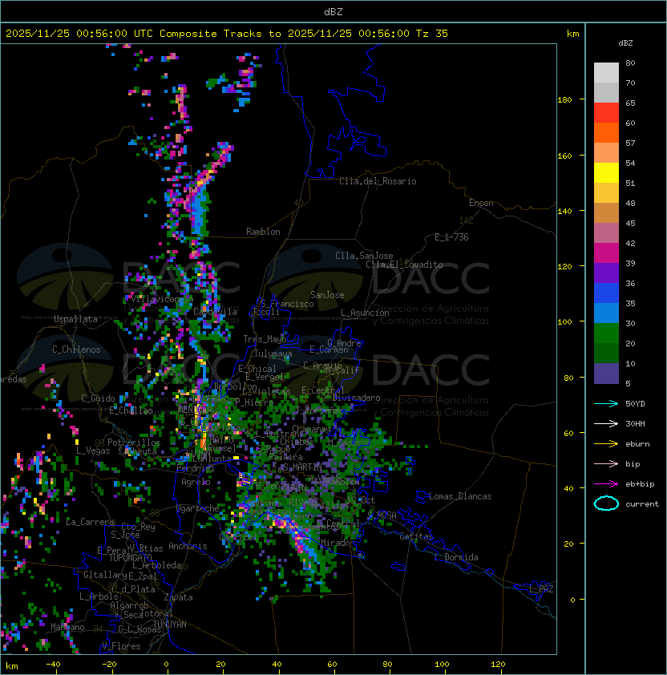Select the pink swatch between 45 and 42
This screenshot has width=667, height=675.
[606, 233]
